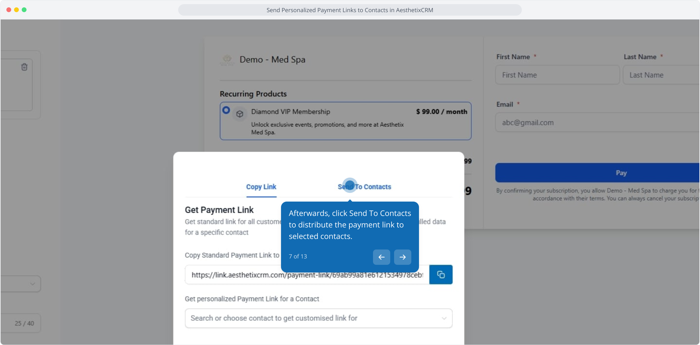Switch to the Copy Link tab
700x345 pixels.
[x=261, y=187]
